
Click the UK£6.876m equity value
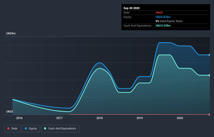163,17
